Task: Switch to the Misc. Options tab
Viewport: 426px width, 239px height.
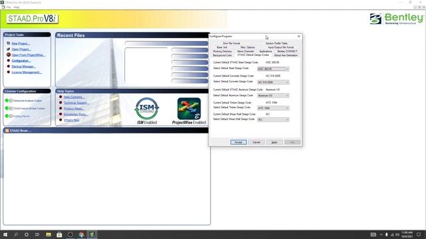Action: 248,47
